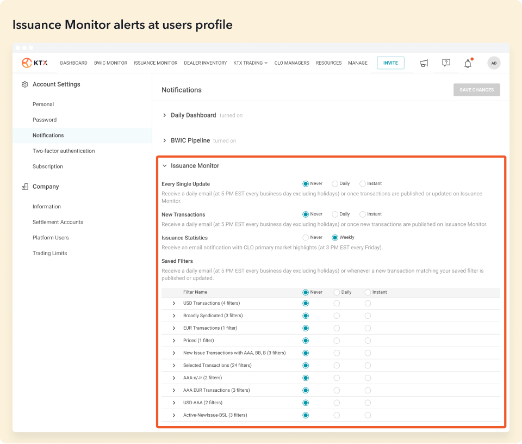Screen dimensions: 522x444
Task: Open the notifications bell icon
Action: [x=468, y=64]
